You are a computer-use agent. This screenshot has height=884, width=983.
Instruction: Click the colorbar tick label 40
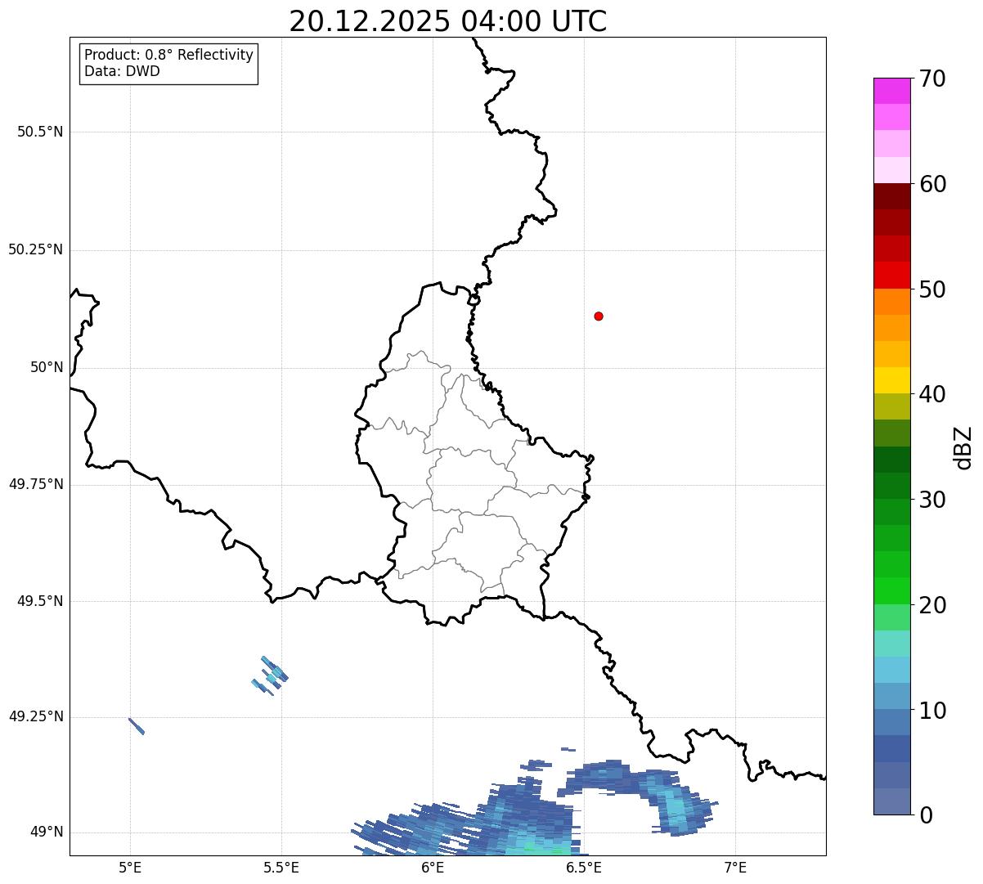[x=933, y=394]
